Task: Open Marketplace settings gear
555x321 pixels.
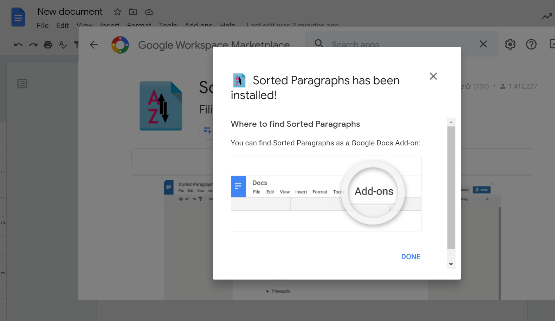Action: [510, 44]
